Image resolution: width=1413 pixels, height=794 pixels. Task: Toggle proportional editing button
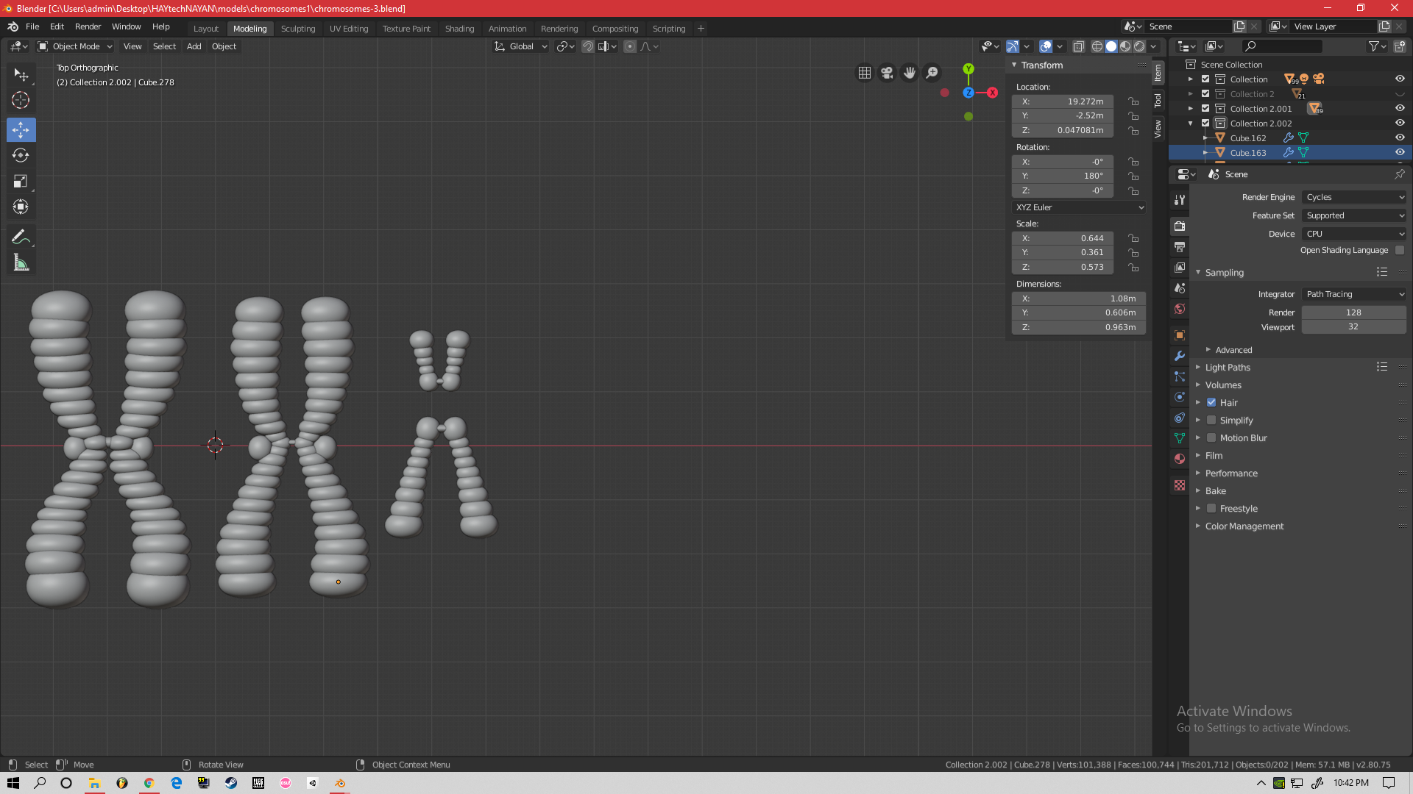[630, 46]
